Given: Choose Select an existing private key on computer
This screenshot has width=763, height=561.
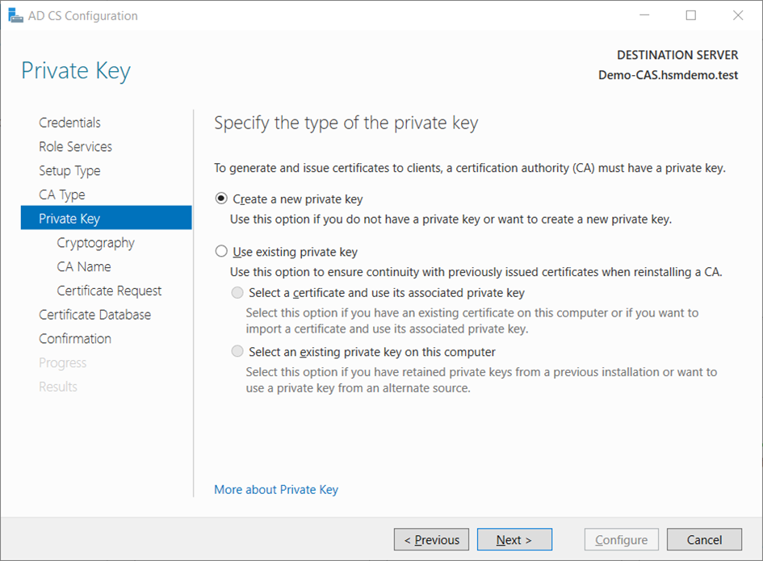Looking at the screenshot, I should coord(237,352).
